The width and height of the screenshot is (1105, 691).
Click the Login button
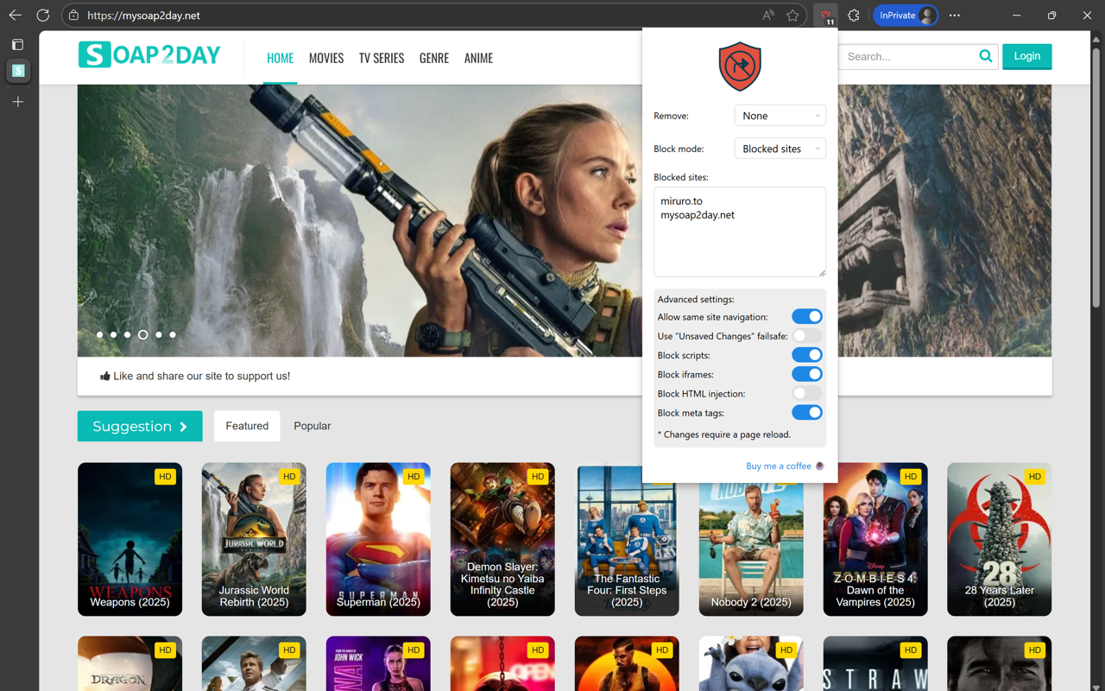coord(1026,56)
